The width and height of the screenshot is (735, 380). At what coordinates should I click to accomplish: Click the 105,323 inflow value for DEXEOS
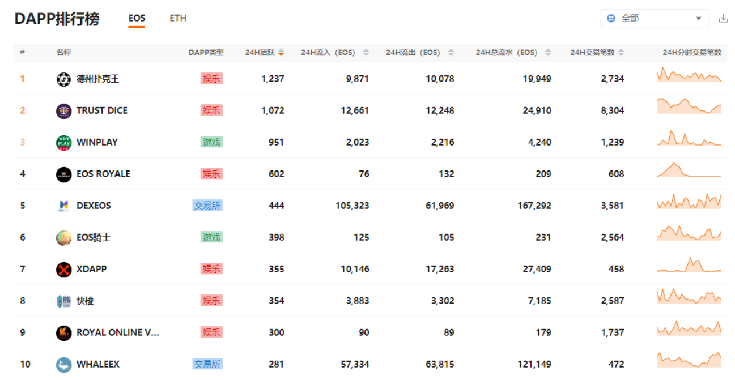[x=352, y=206]
